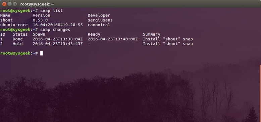Click the 'Done' status value

18,39
